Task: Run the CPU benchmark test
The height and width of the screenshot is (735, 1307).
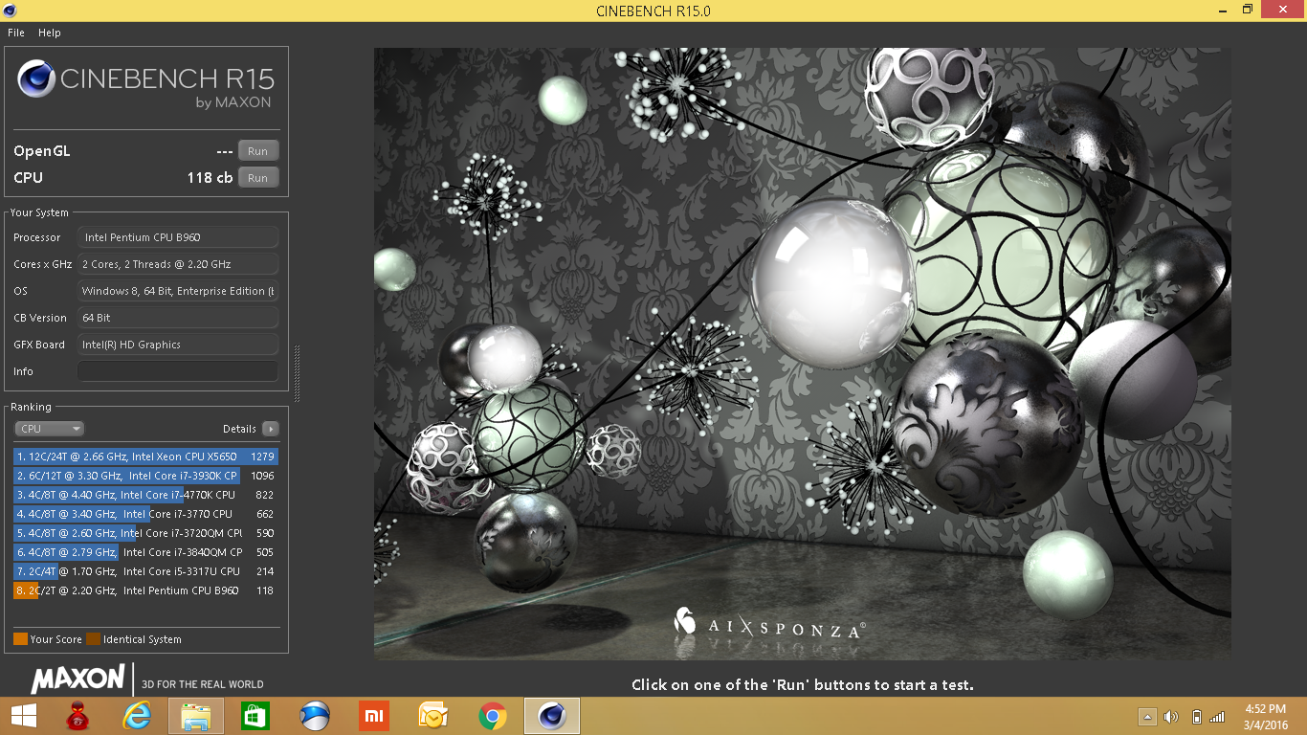Action: 258,178
